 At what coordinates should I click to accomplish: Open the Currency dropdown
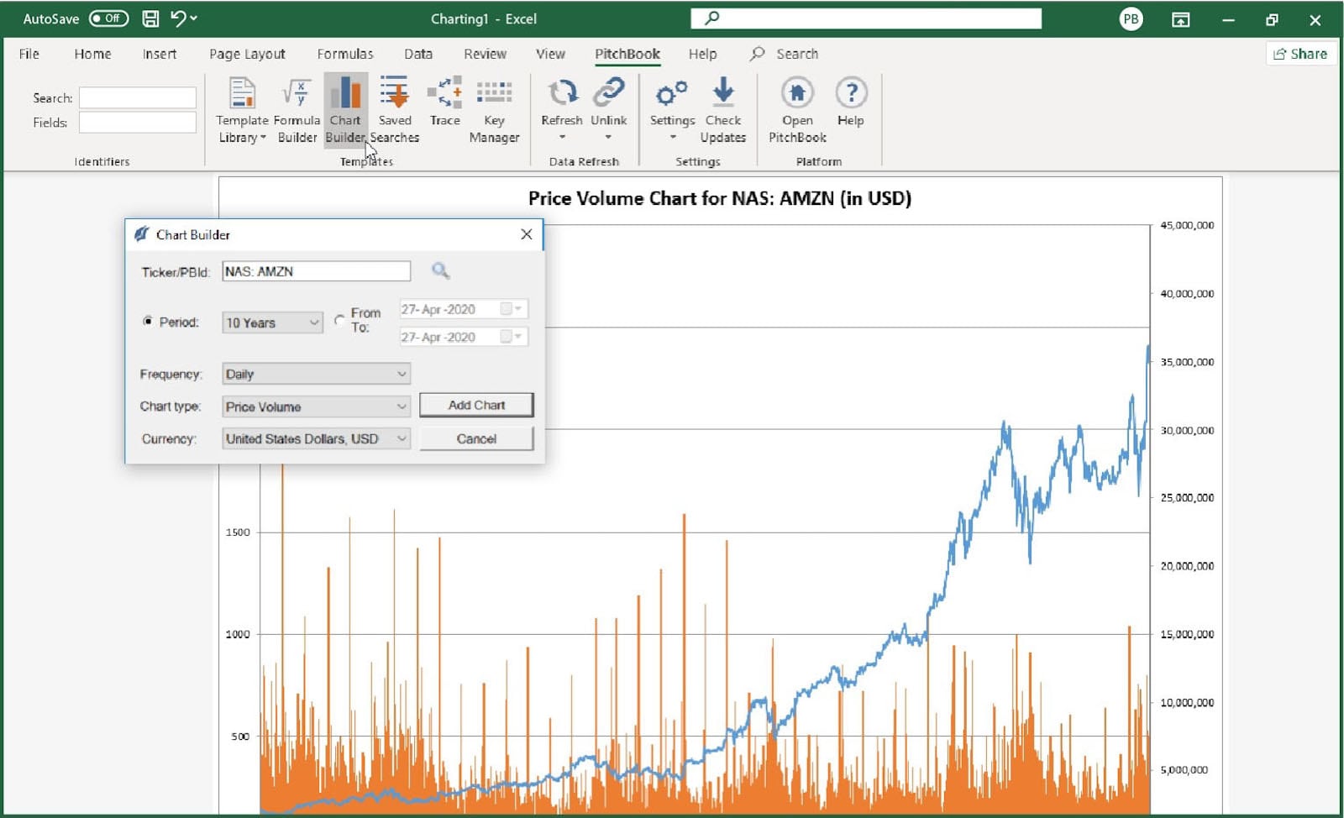[x=316, y=438]
